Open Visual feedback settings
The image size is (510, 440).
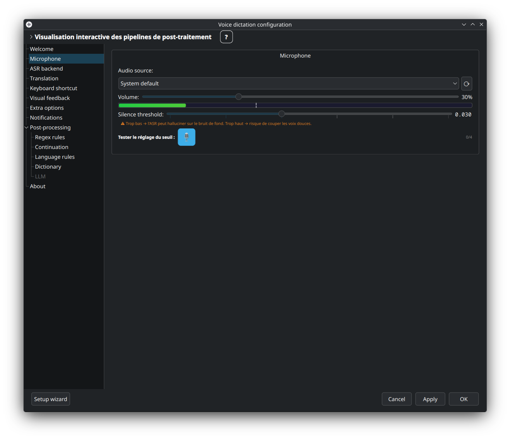point(50,98)
